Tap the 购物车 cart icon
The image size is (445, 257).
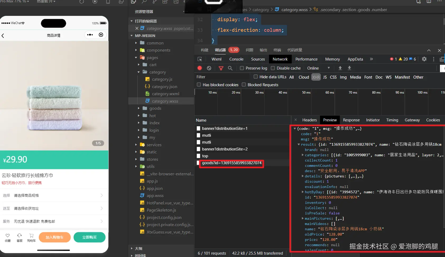click(31, 235)
